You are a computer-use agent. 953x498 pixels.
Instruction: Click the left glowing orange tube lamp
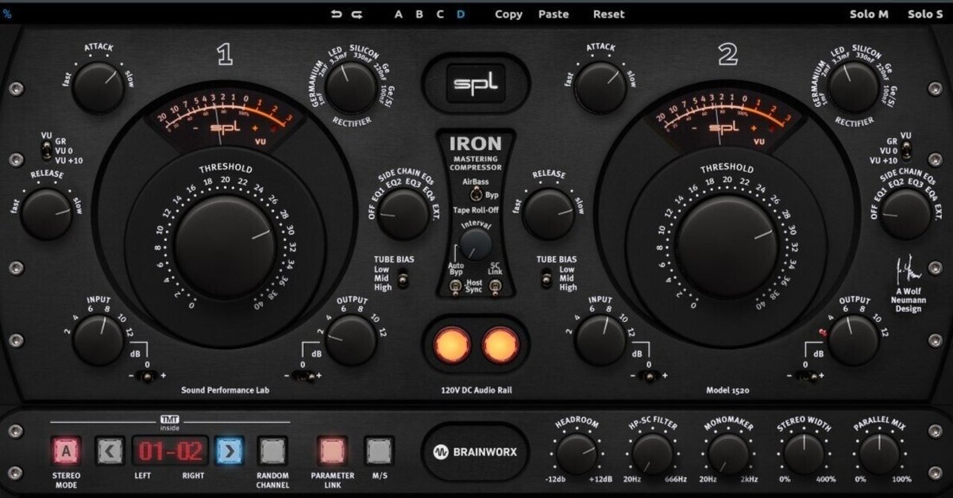click(451, 346)
